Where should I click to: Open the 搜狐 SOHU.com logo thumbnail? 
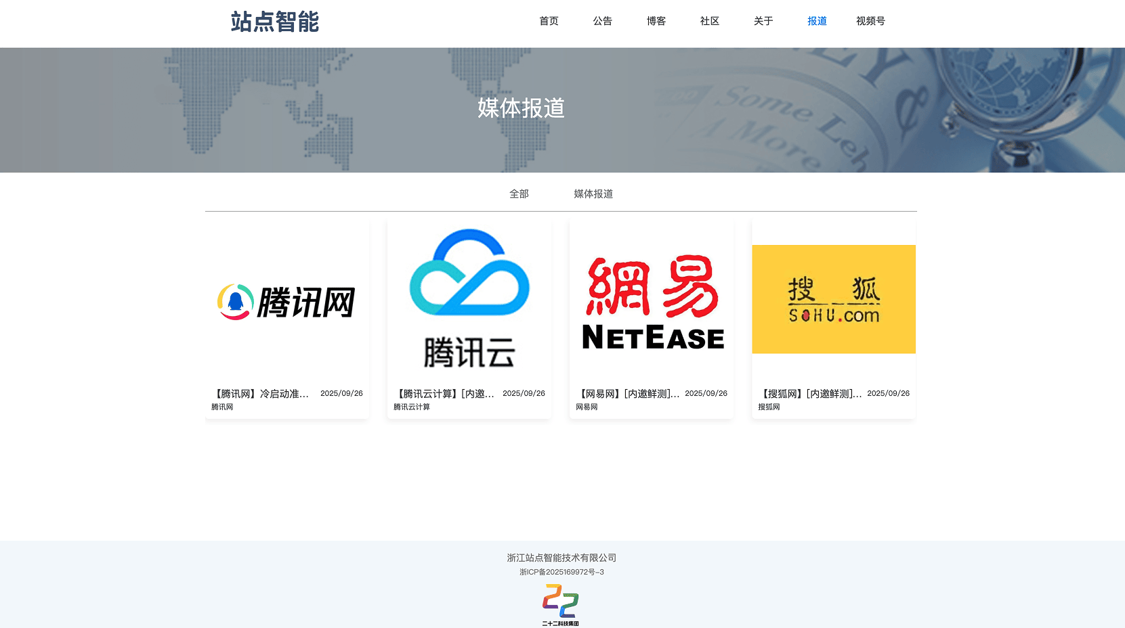click(834, 299)
